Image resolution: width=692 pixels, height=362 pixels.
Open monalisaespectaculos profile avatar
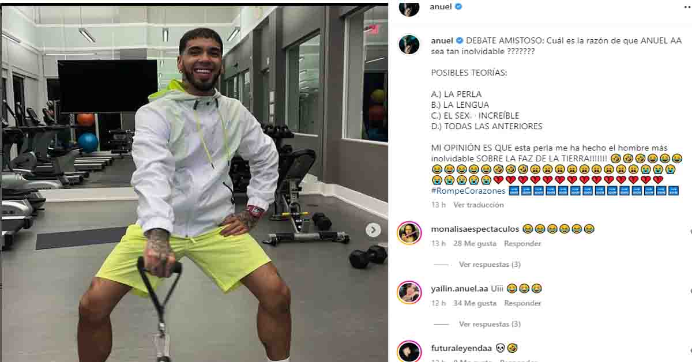click(409, 233)
